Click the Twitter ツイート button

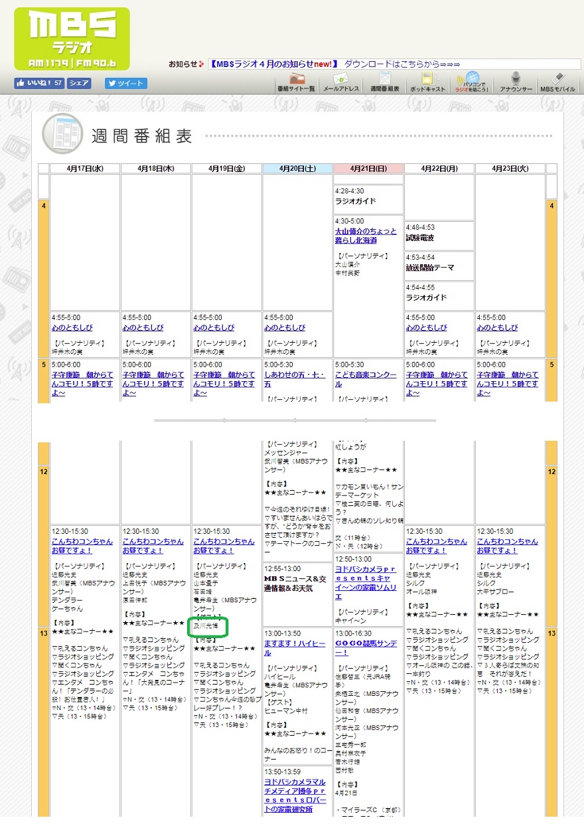click(x=126, y=83)
